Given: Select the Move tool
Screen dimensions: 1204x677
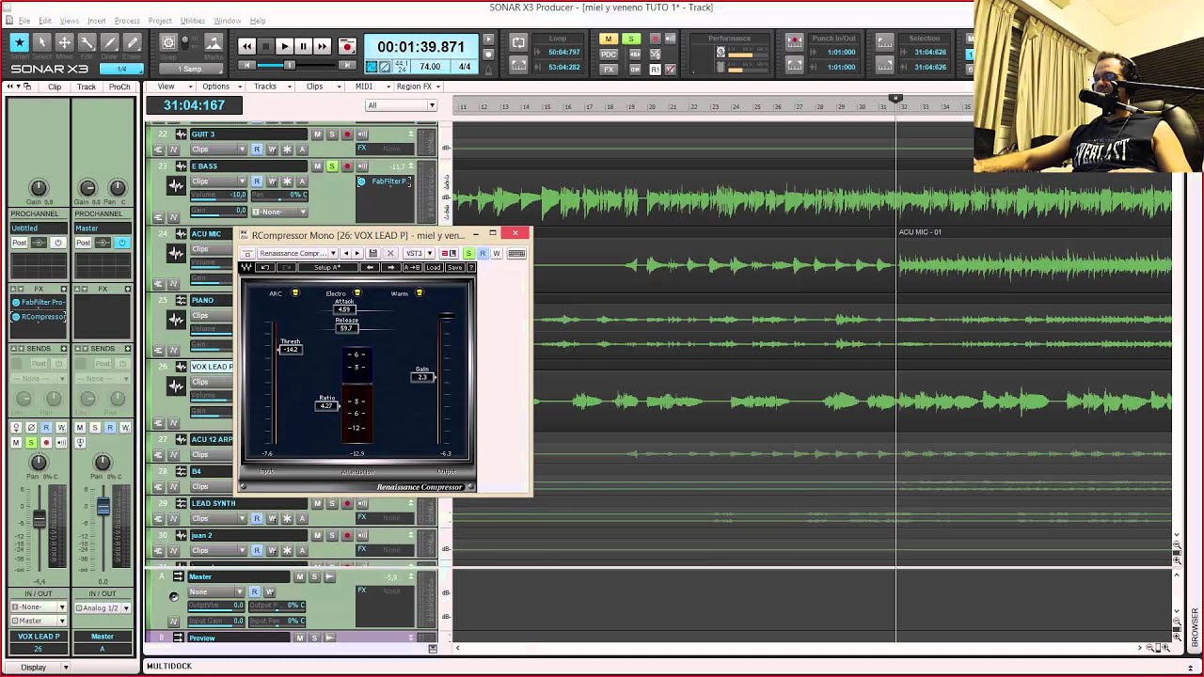Looking at the screenshot, I should pos(64,42).
